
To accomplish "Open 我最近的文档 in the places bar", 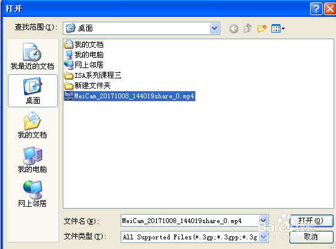I will 32,57.
